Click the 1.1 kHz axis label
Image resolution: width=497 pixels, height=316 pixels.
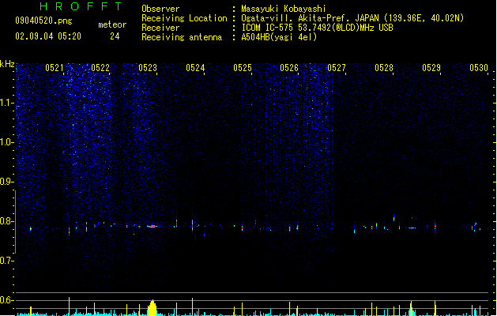[6, 103]
